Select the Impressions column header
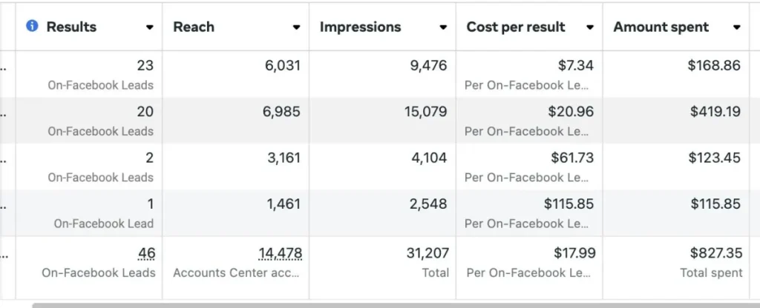 [x=360, y=27]
